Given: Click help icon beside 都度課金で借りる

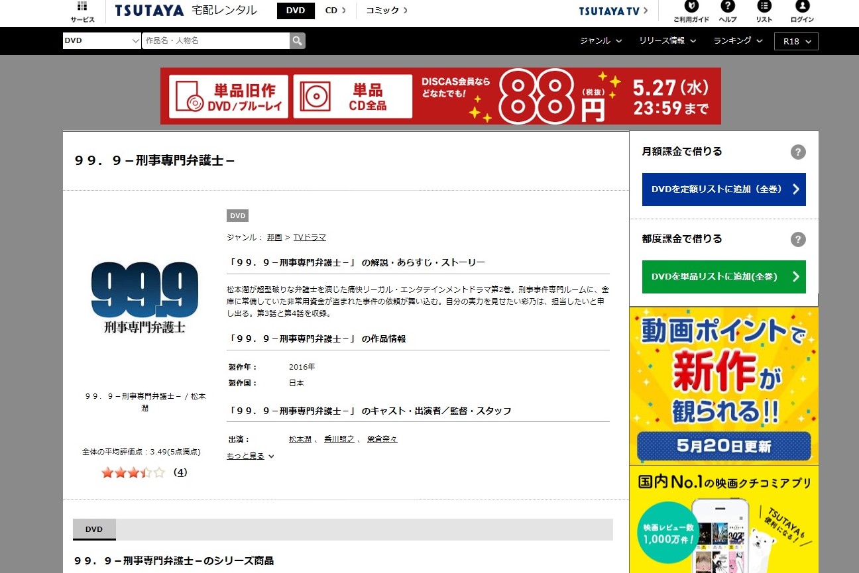Looking at the screenshot, I should 798,239.
